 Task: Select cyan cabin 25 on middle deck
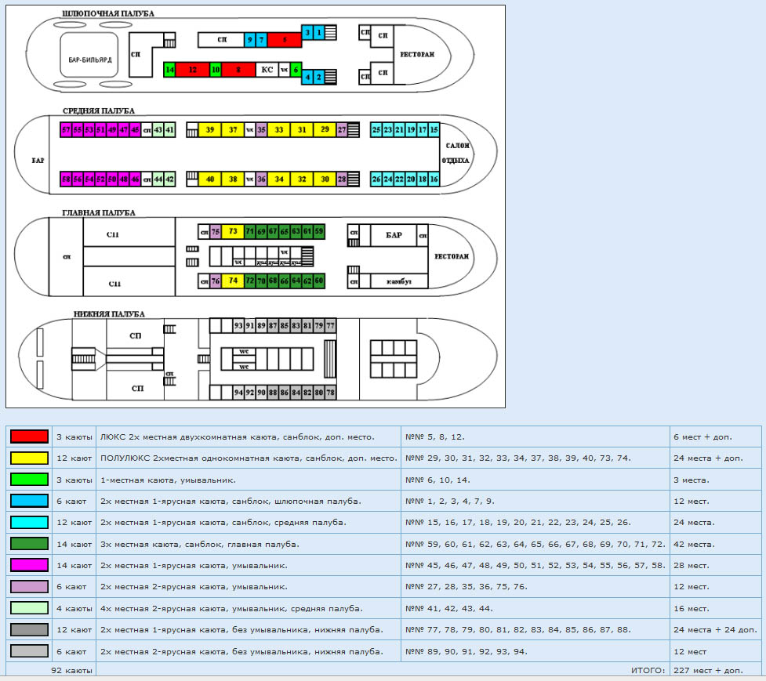point(376,130)
